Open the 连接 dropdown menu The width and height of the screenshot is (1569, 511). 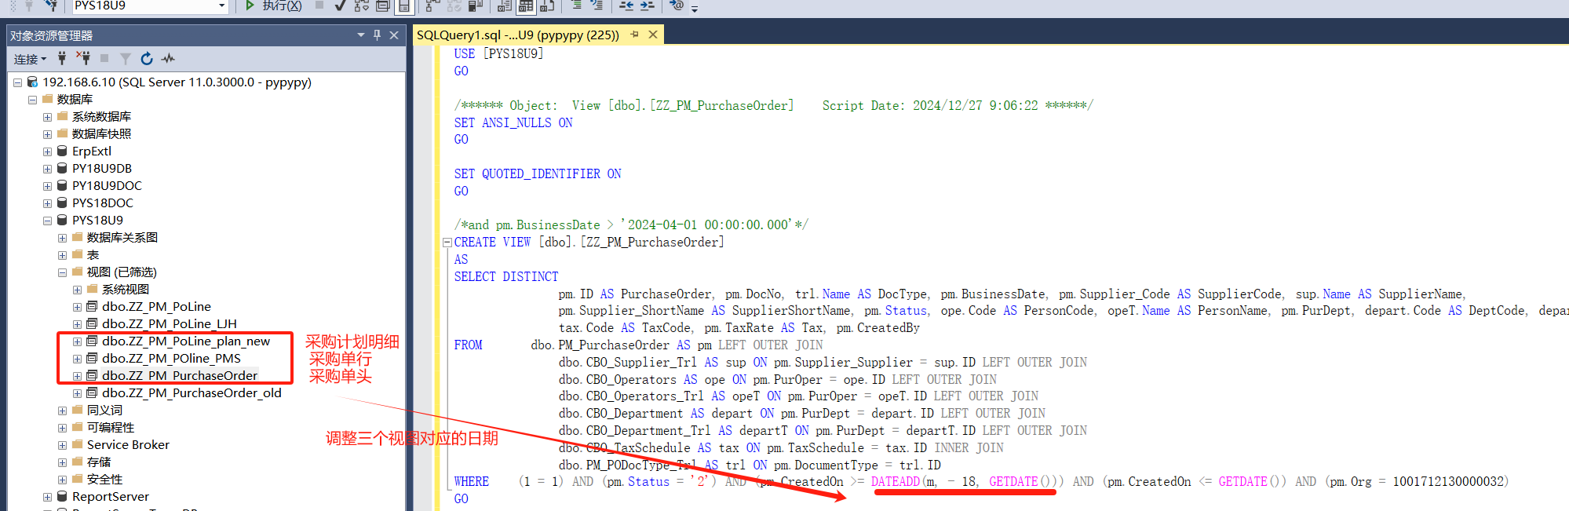tap(30, 60)
